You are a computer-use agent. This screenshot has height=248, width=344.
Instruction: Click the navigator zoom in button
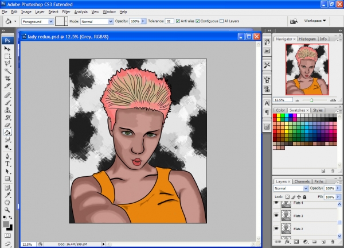point(333,100)
